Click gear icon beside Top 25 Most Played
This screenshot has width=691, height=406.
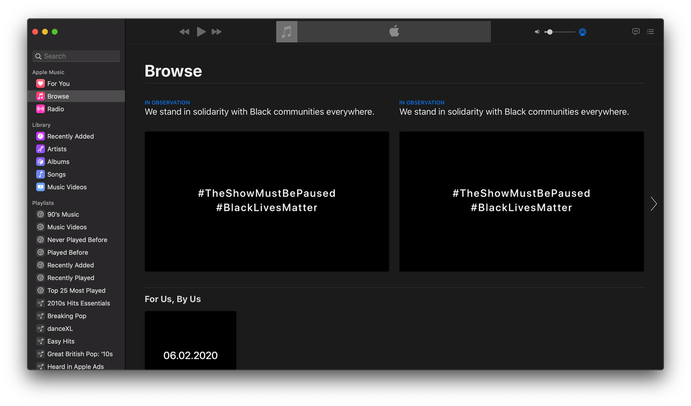[40, 290]
